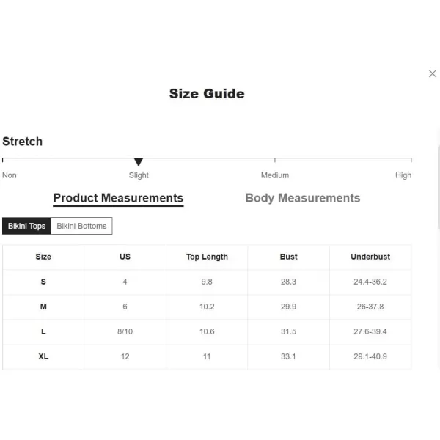Click the Bust column header
Image resolution: width=440 pixels, height=440 pixels.
pyautogui.click(x=288, y=257)
